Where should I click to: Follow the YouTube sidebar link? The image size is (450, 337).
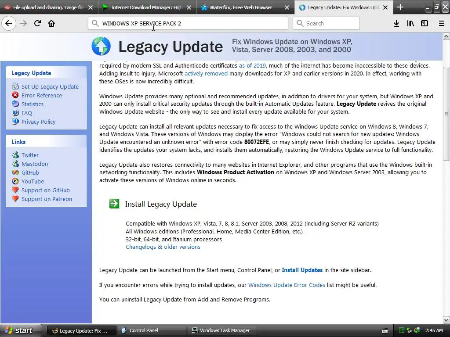33,181
